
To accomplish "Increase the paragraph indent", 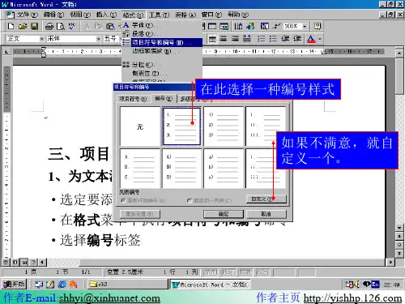I will pos(297,39).
